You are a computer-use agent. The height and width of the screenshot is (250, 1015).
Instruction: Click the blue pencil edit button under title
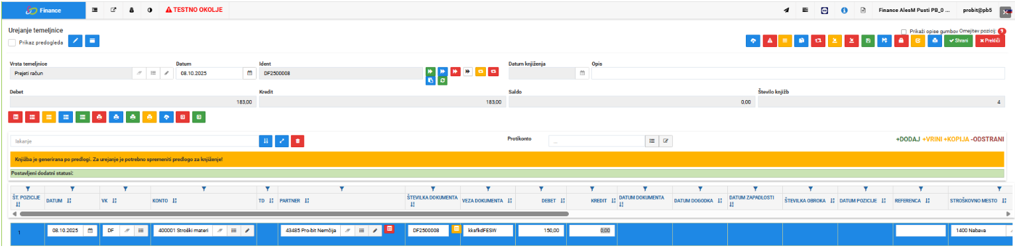(x=76, y=41)
